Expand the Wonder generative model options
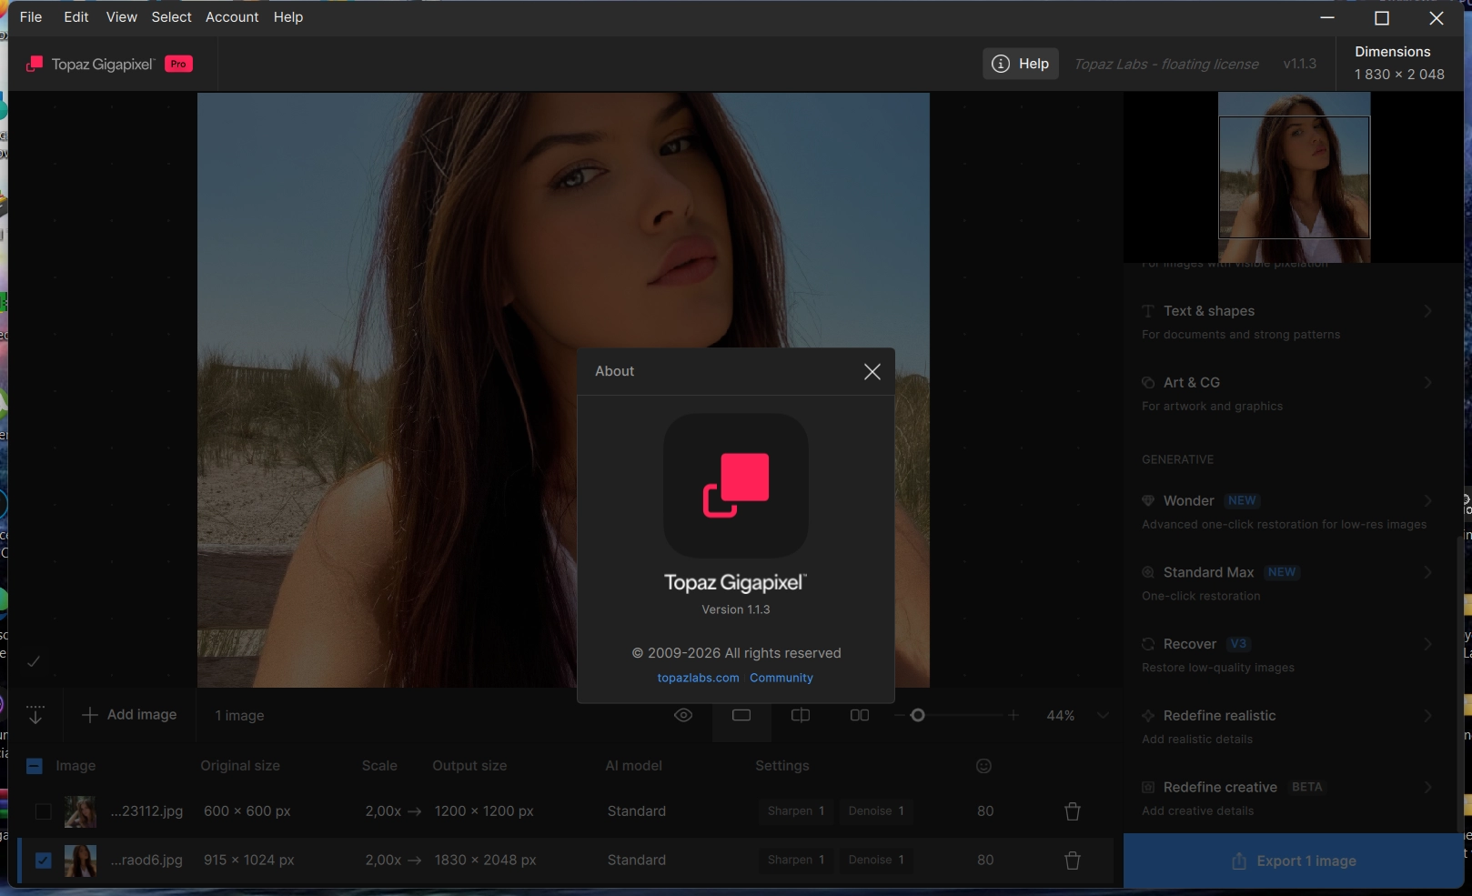 (x=1427, y=501)
